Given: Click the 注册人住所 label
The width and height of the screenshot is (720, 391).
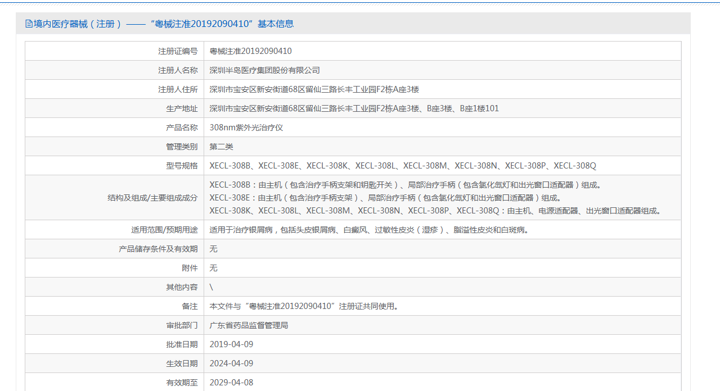Looking at the screenshot, I should 178,89.
